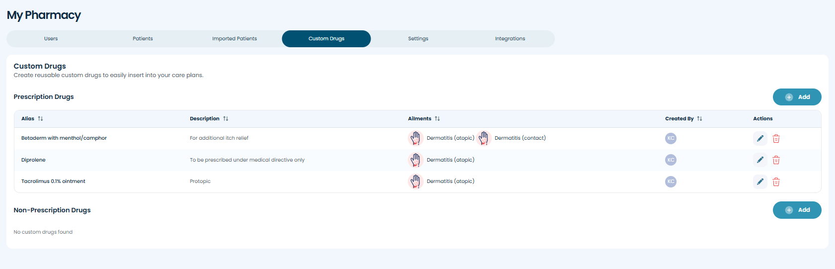This screenshot has width=835, height=269.
Task: Delete the Betaderm with menthol/camphor drug
Action: click(776, 139)
